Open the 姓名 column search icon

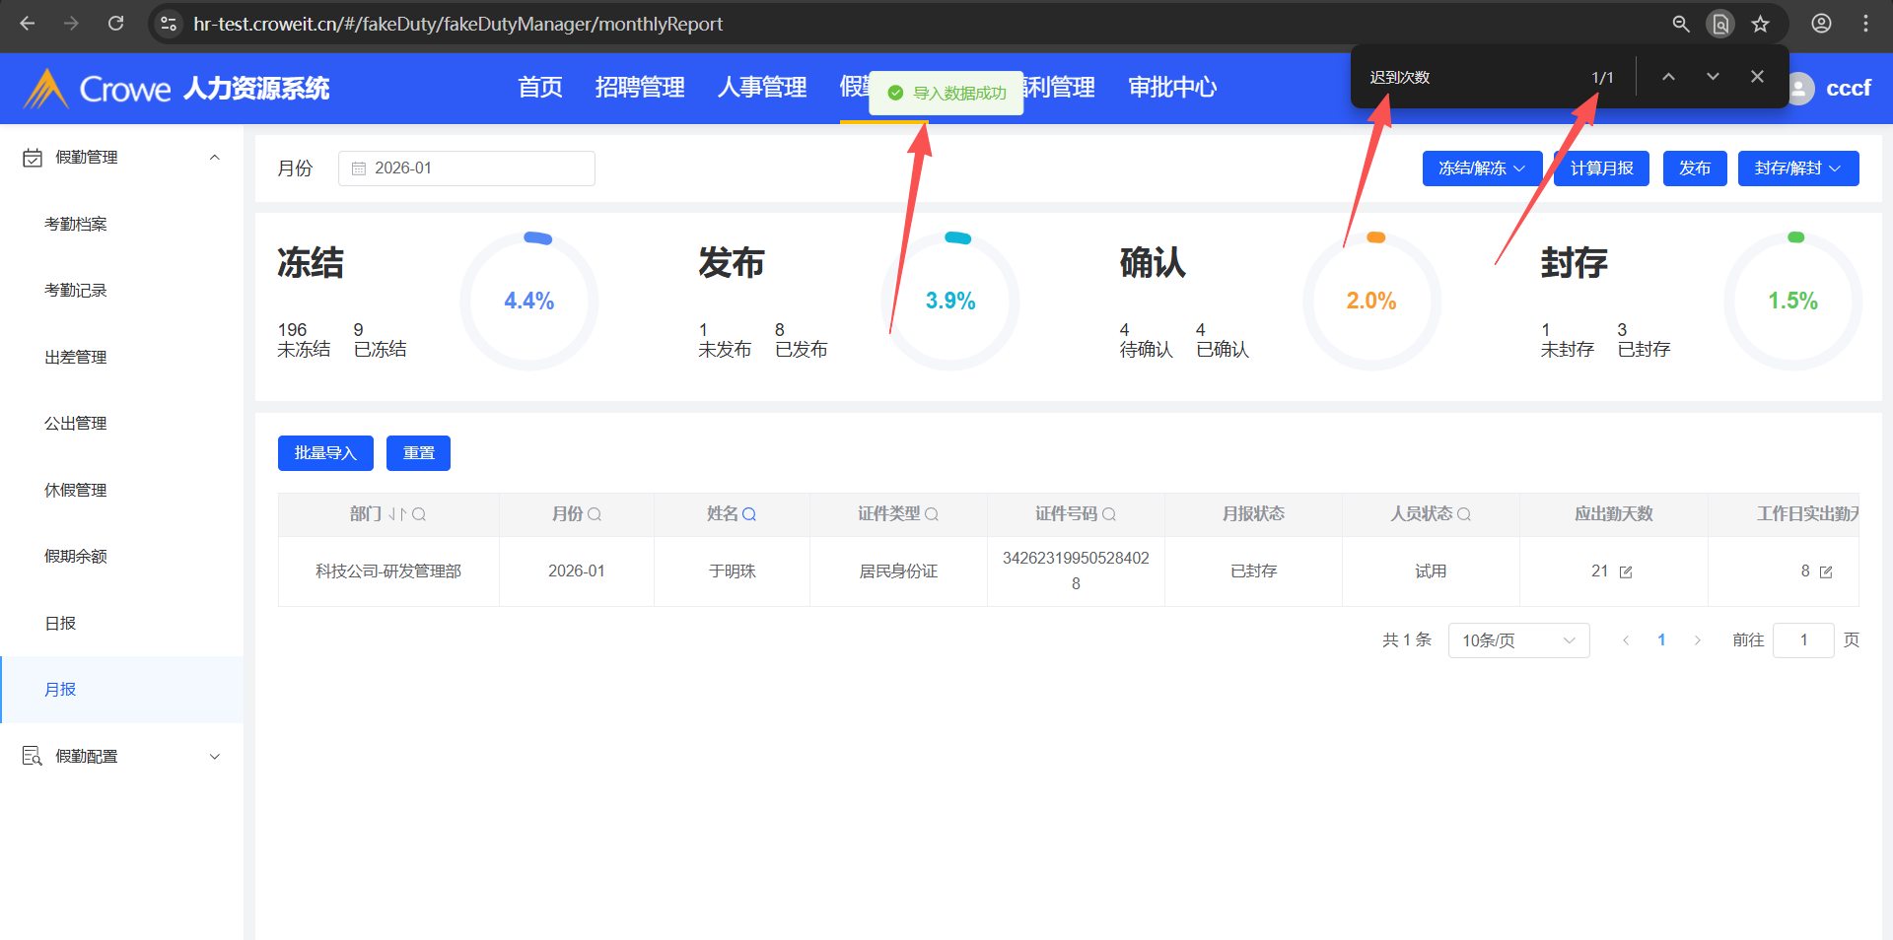click(x=749, y=514)
